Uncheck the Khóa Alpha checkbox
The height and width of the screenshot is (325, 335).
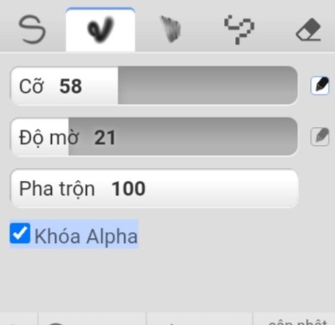coord(20,233)
